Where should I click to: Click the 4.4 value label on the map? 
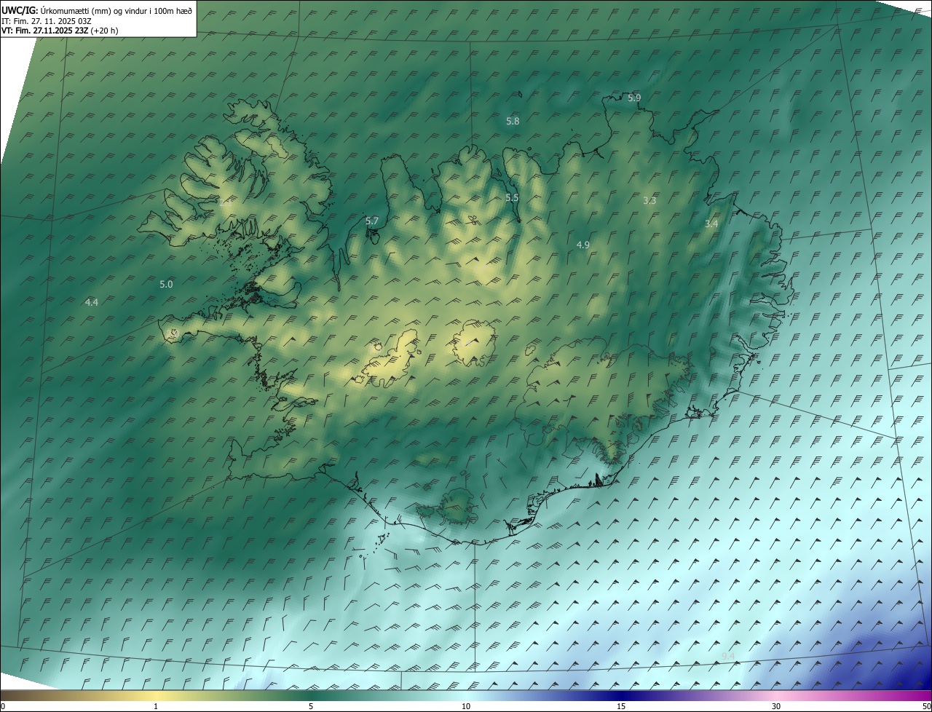tap(91, 301)
